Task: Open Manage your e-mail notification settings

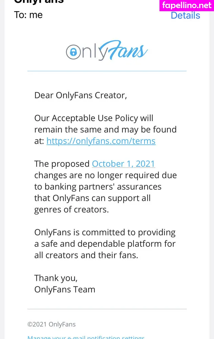Action: 86,337
